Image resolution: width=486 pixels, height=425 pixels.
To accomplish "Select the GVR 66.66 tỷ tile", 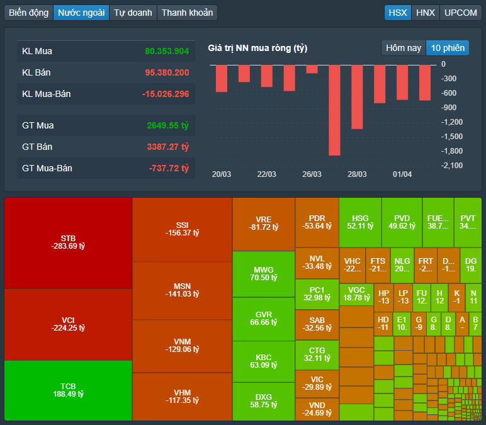I will pyautogui.click(x=263, y=319).
